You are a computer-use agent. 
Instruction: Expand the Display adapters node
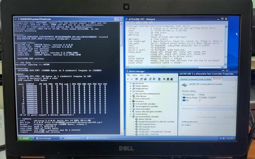point(130,86)
